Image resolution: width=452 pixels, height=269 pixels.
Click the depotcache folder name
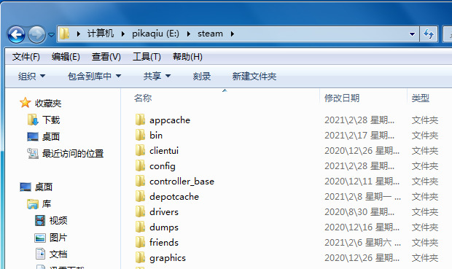(x=174, y=197)
